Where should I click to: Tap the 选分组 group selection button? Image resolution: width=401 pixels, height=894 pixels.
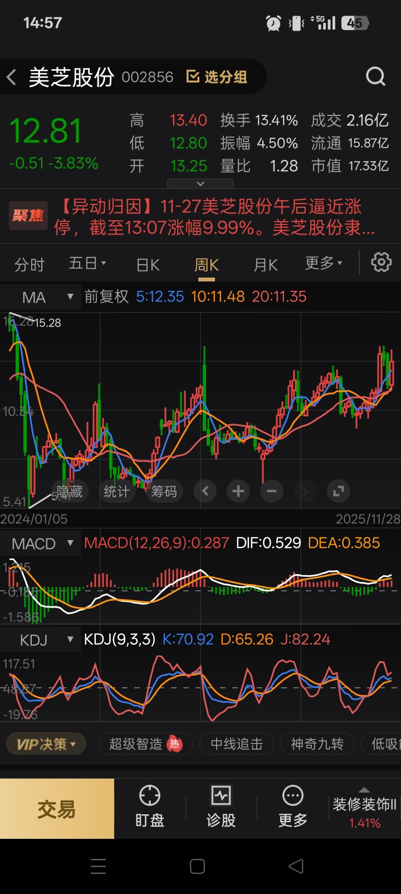pos(217,77)
